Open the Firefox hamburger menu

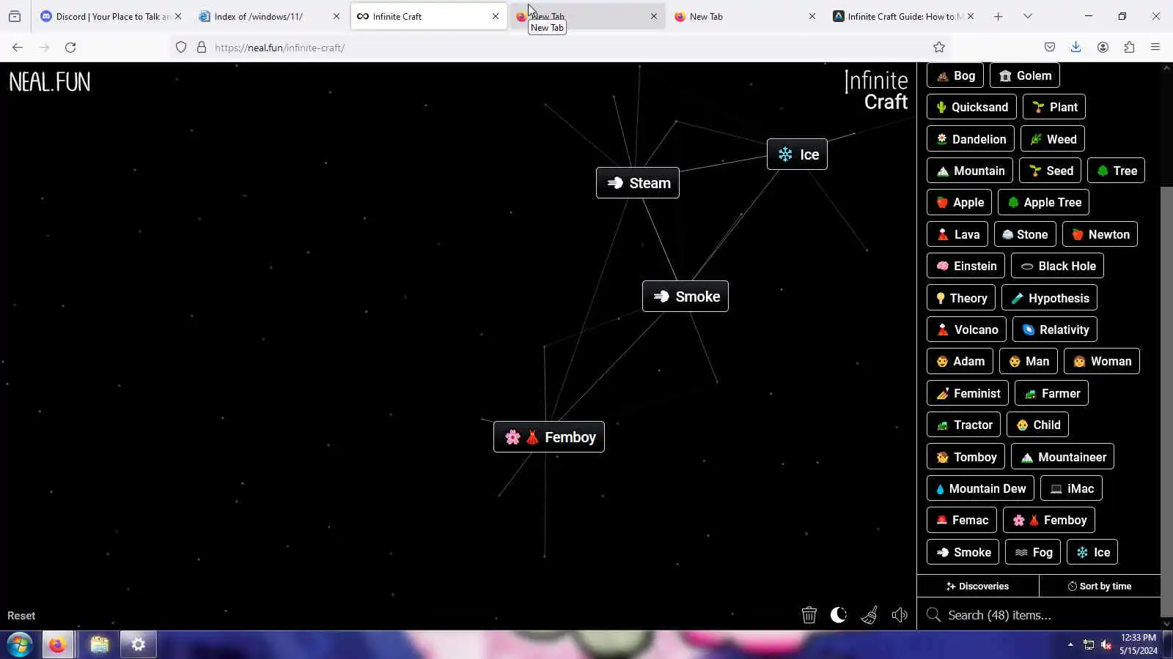tap(1155, 47)
